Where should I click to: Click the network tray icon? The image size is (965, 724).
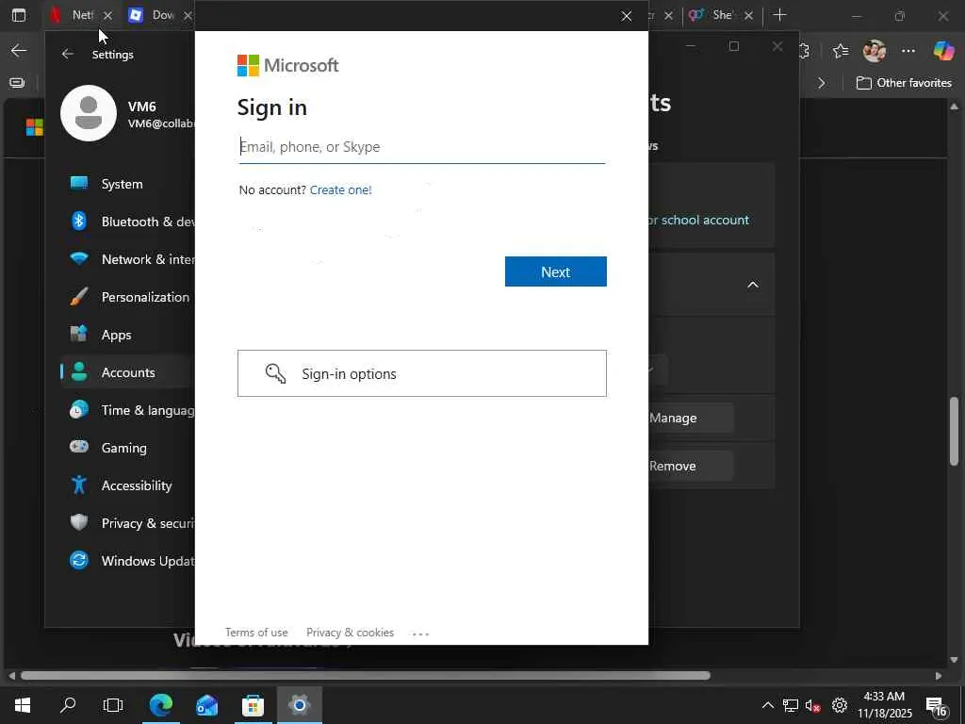tap(791, 705)
